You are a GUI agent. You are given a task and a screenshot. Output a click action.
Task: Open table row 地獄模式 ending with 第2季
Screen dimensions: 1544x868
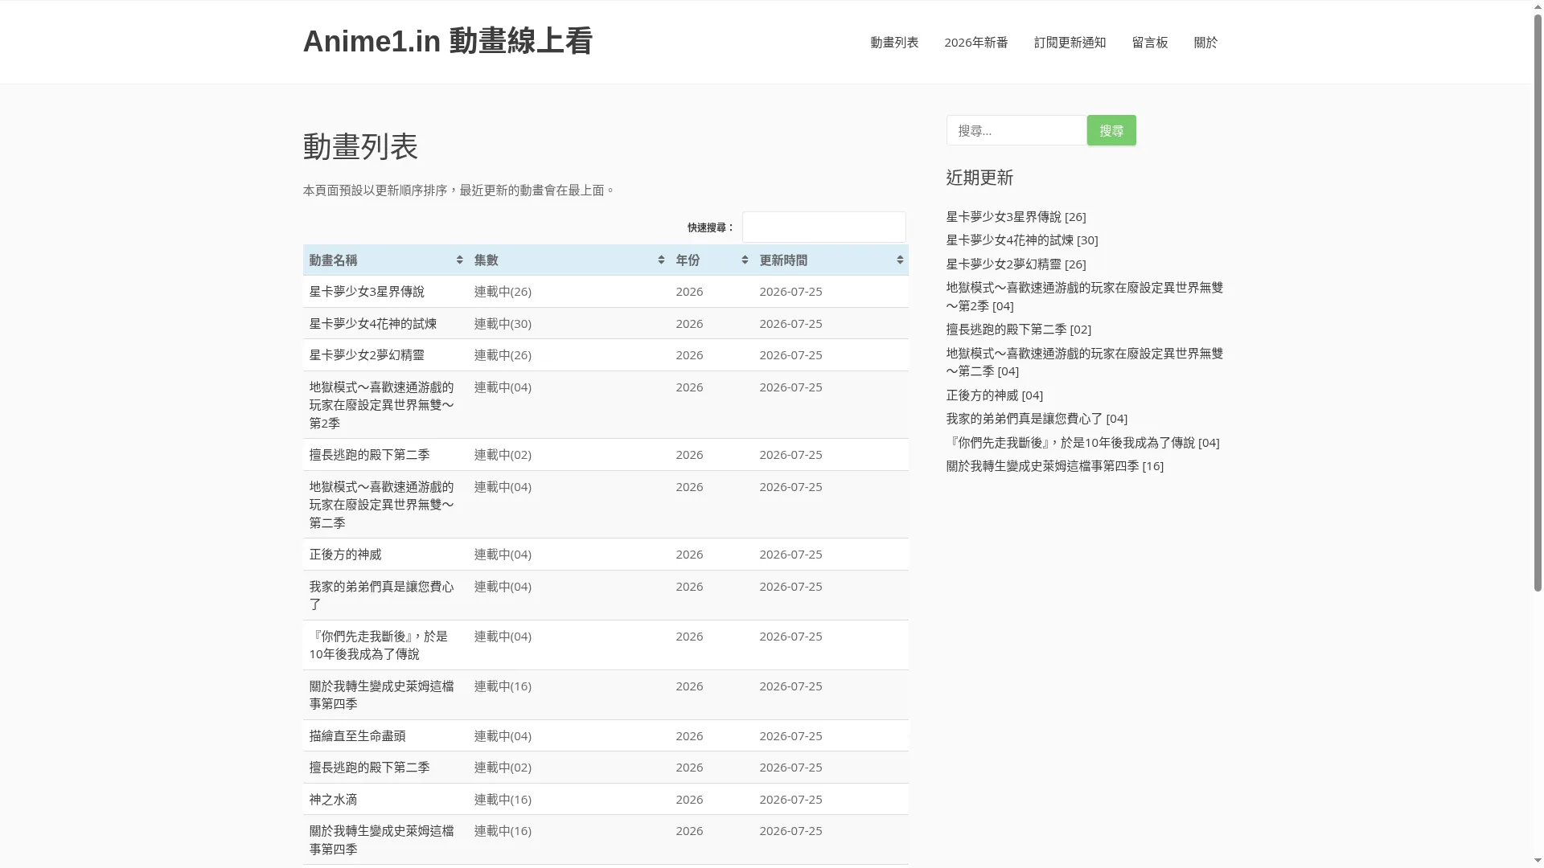[382, 405]
